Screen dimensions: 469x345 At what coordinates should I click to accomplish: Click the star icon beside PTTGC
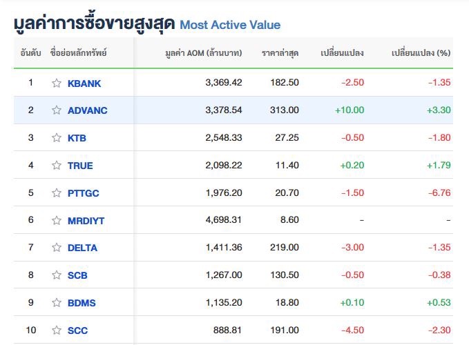point(57,193)
